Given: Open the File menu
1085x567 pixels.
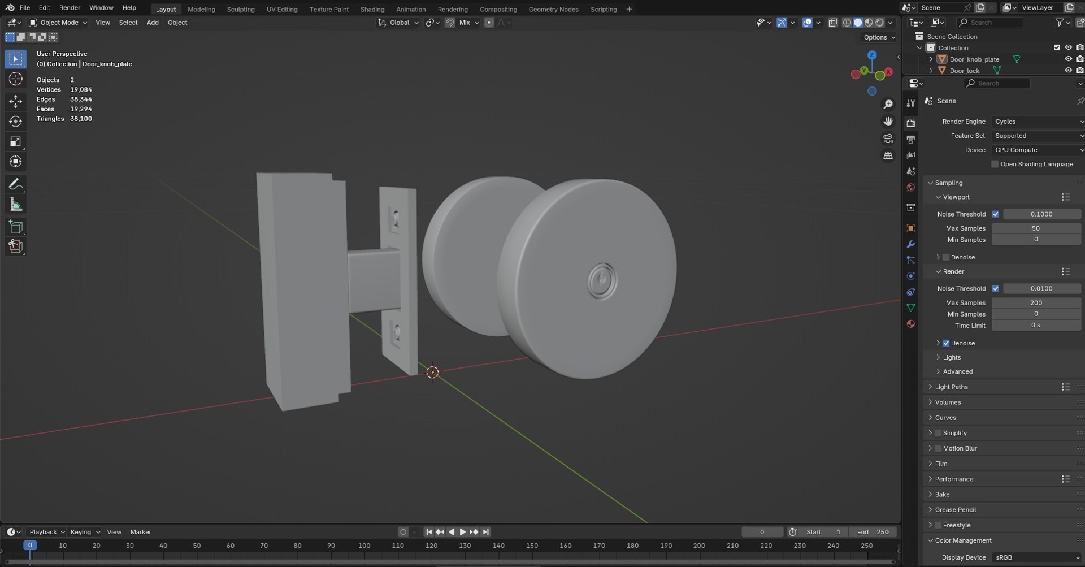Looking at the screenshot, I should coord(25,8).
